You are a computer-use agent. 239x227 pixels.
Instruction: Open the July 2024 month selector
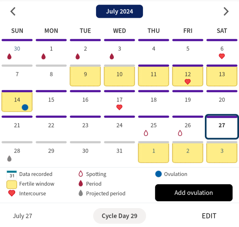click(x=119, y=11)
